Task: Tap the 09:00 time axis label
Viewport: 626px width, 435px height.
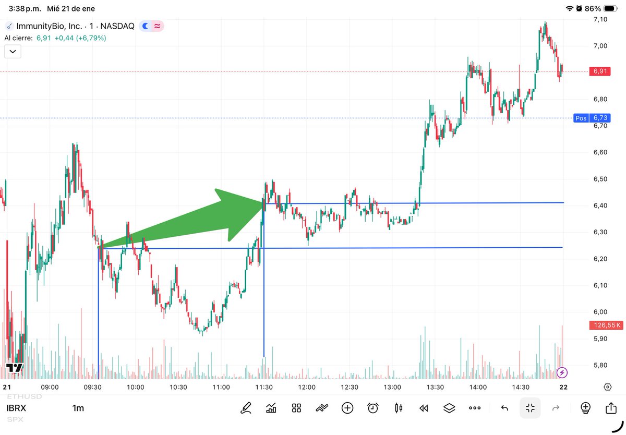Action: [50, 387]
